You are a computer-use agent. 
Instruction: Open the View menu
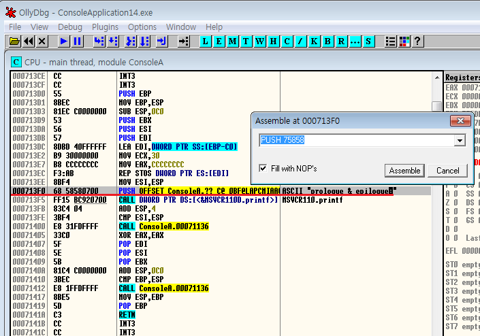39,27
